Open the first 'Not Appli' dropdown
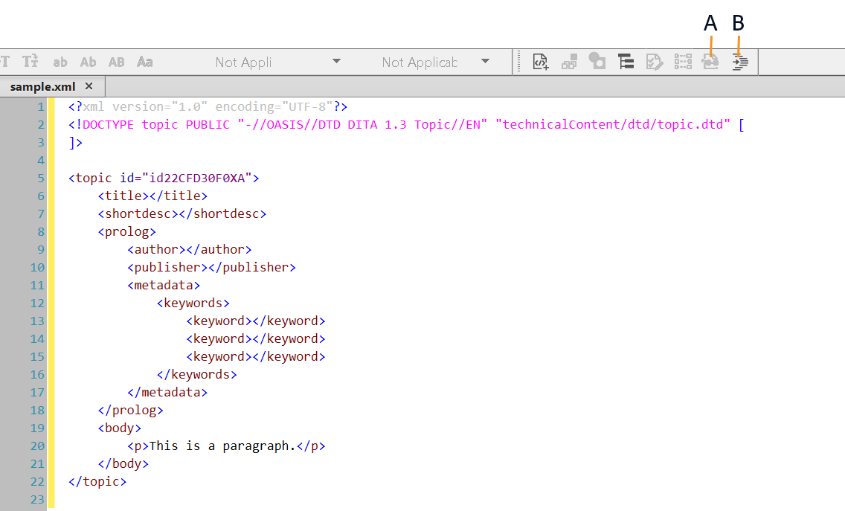 277,62
